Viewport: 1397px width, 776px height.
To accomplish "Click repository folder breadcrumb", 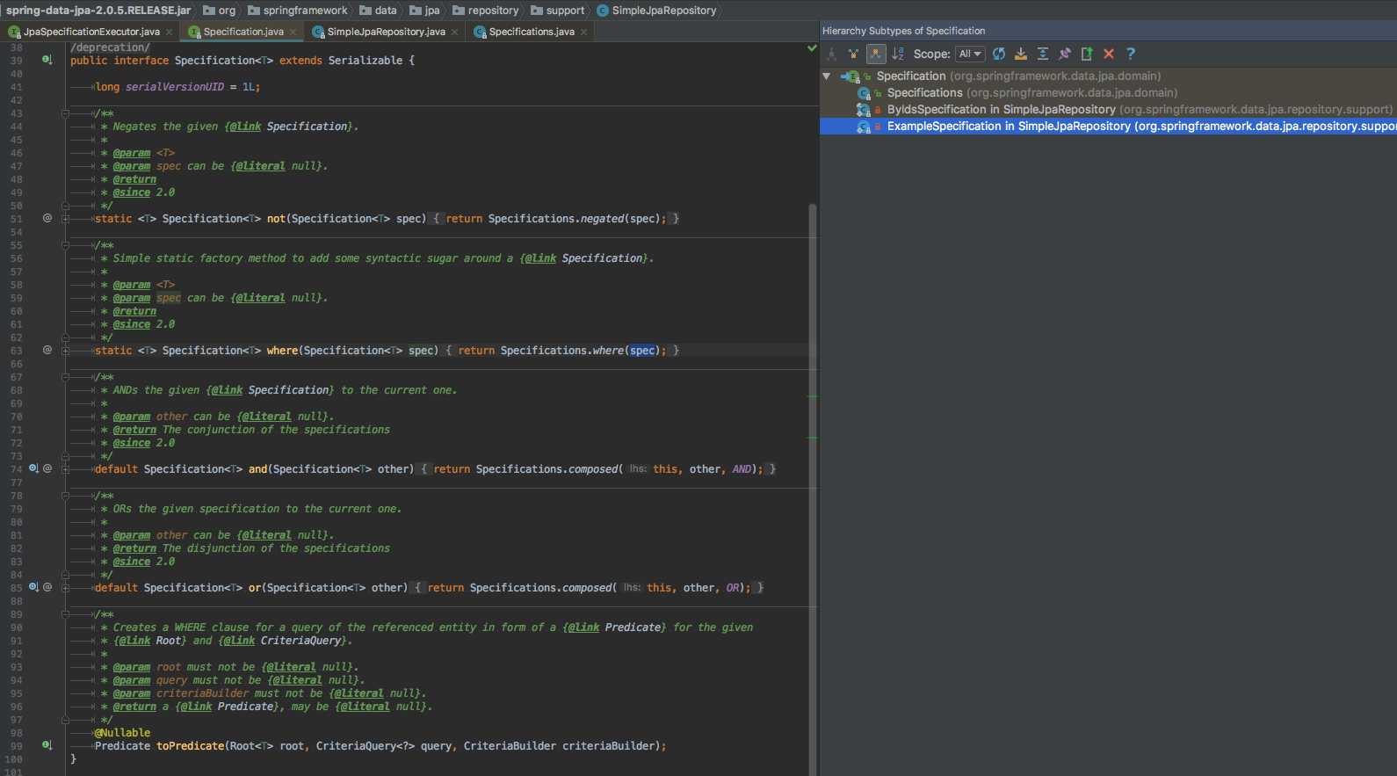I will tap(485, 11).
